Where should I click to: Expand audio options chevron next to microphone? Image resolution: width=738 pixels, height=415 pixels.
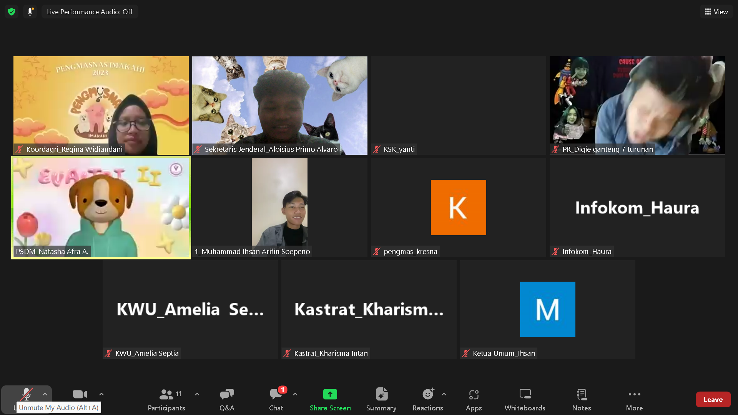45,394
